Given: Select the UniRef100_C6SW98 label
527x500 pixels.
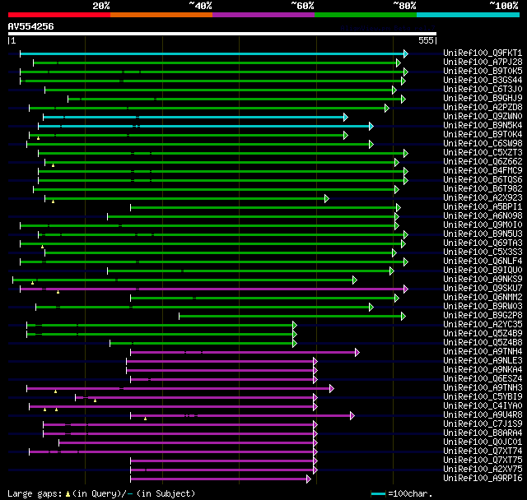Looking at the screenshot, I should click(483, 144).
